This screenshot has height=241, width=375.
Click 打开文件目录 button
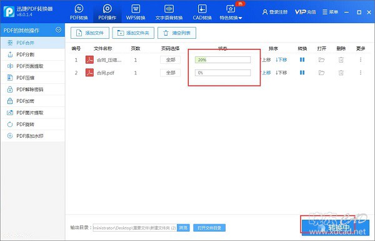pos(209,228)
